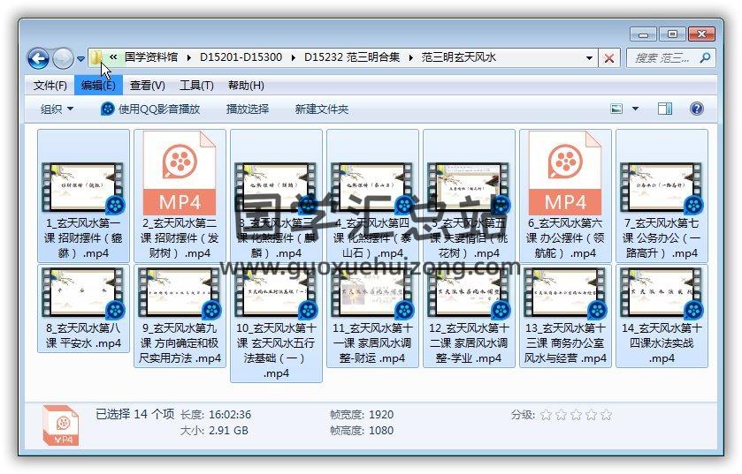The width and height of the screenshot is (742, 474).
Task: Select D15232 范三明合集 breadcrumb
Action: click(x=352, y=57)
